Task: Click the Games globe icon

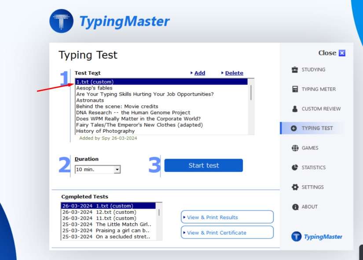Action: (x=295, y=148)
